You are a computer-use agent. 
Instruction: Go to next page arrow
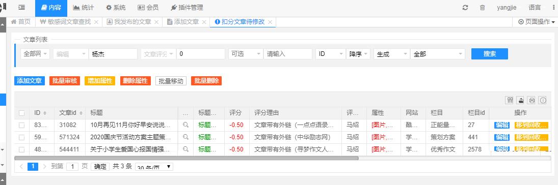click(44, 166)
